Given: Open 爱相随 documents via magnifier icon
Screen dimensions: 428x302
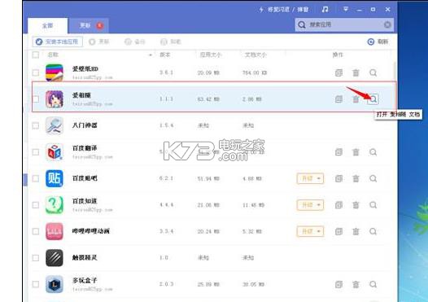Looking at the screenshot, I should pos(373,98).
